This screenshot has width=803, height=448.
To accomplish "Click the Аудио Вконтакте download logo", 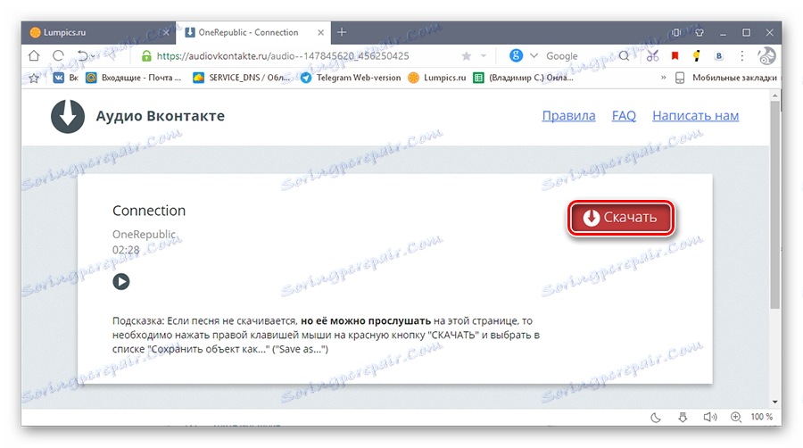I will click(x=68, y=116).
